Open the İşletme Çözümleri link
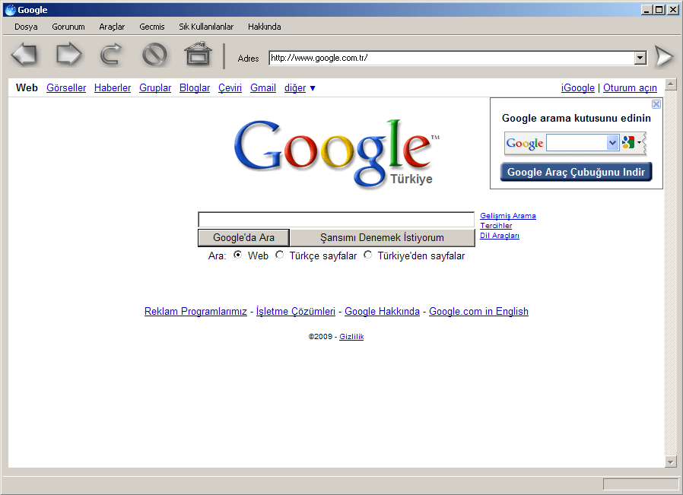 click(x=296, y=312)
